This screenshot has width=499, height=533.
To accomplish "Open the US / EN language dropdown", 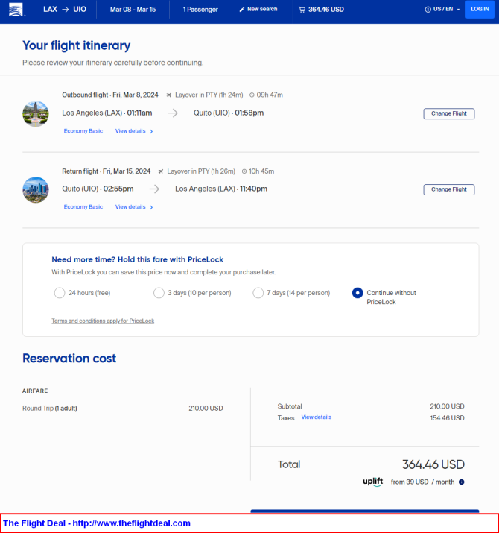I will (442, 10).
